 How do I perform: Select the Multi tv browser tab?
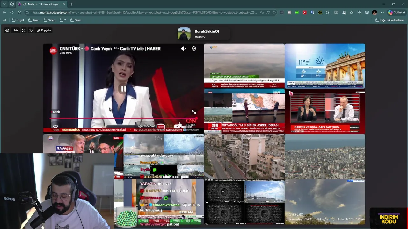click(41, 4)
